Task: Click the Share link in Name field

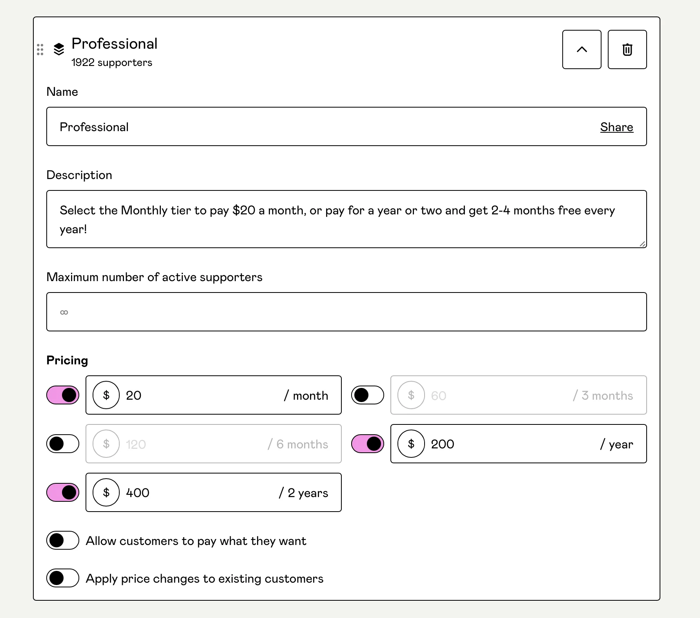Action: point(616,127)
